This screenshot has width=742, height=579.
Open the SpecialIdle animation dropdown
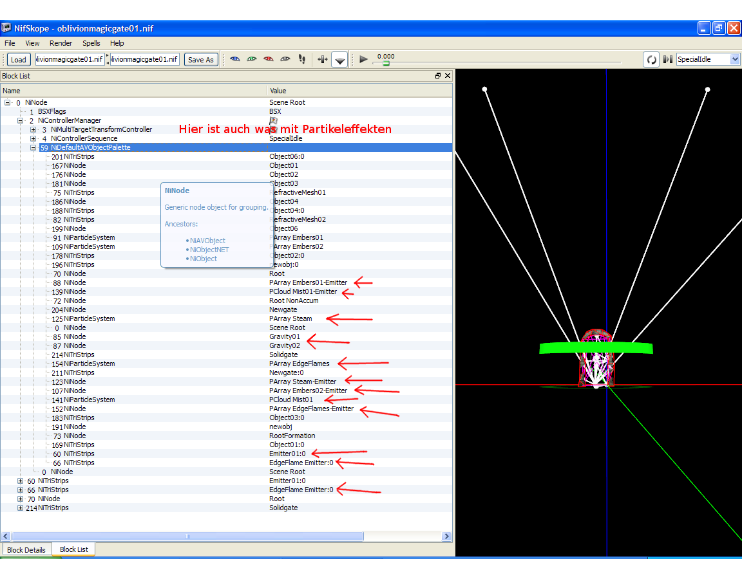(x=735, y=59)
